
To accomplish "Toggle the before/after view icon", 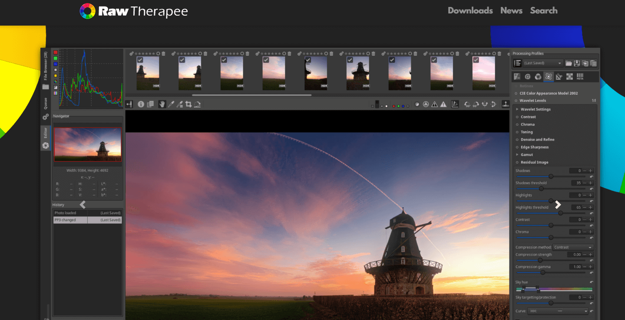I will (x=150, y=104).
